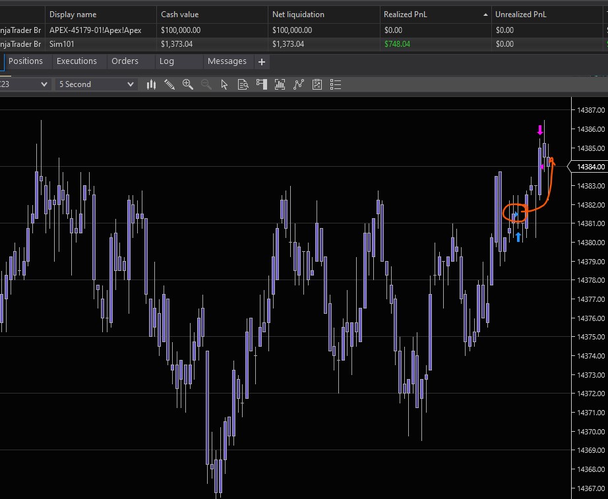Expand the instrument selector dropdown
Viewport: 608px width, 499px height.
(25, 84)
